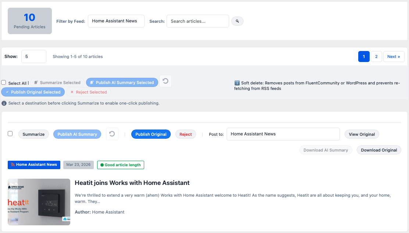Click the info icon before Select a destination
Screen dimensions: 409x233
pyautogui.click(x=4, y=103)
